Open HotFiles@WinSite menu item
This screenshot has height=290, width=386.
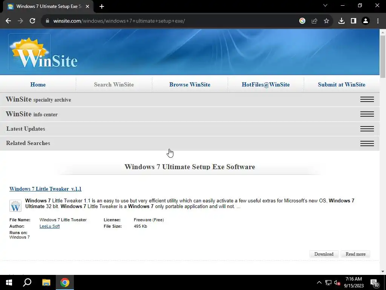pyautogui.click(x=266, y=85)
